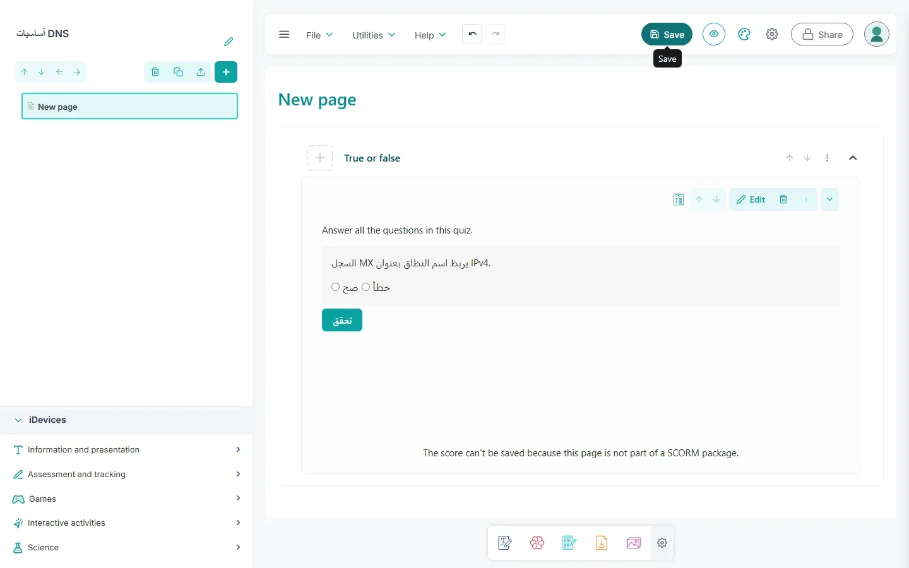
Task: Expand the Science category
Action: tap(126, 547)
